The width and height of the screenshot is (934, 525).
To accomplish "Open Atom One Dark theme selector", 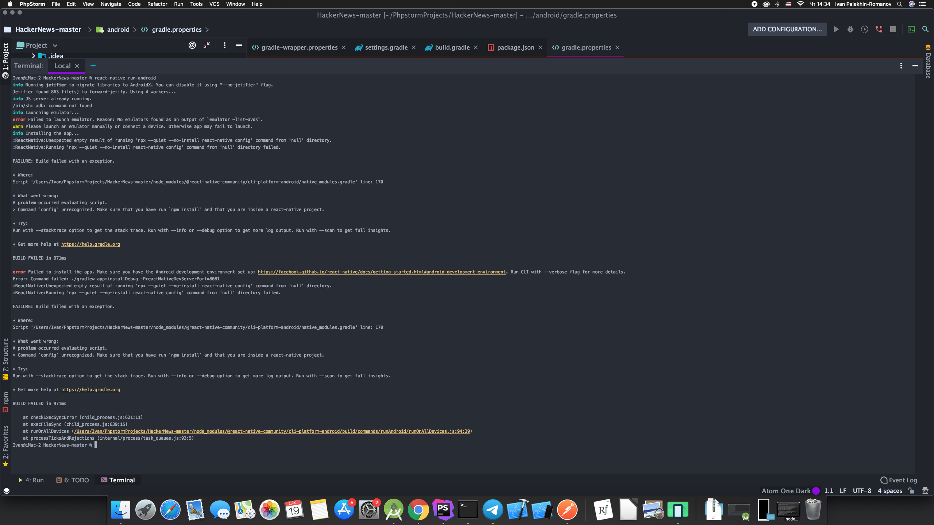I will click(786, 491).
